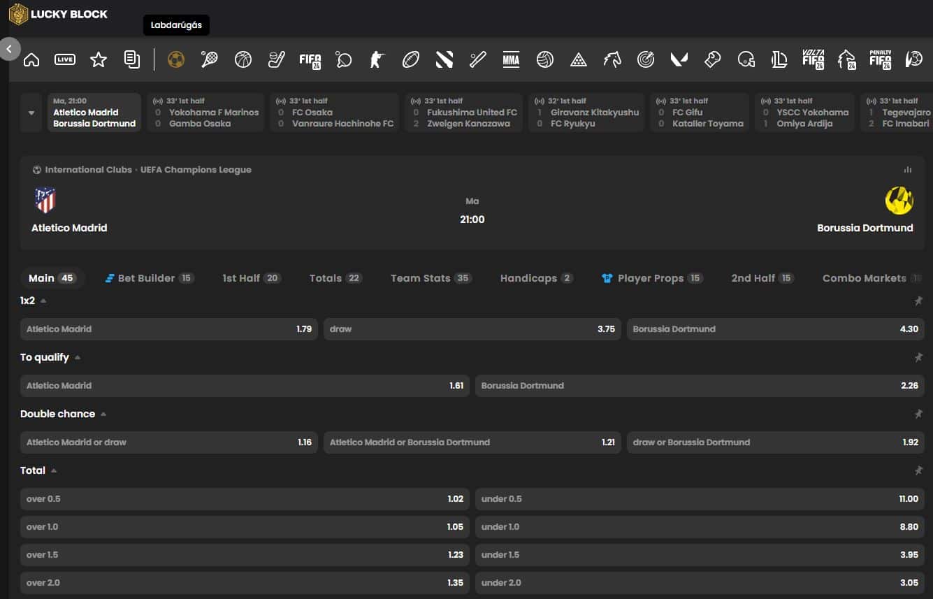Screen dimensions: 933x599
Task: Collapse the sidebar with the left arrow
Action: pyautogui.click(x=9, y=49)
